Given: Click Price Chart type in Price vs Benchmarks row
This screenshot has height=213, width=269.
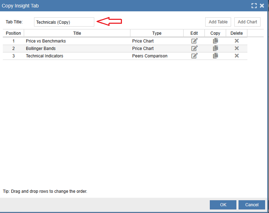Looking at the screenshot, I should (157, 41).
